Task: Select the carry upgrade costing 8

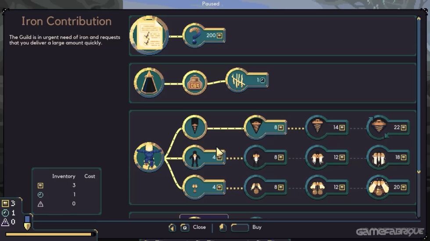Action: (x=265, y=188)
